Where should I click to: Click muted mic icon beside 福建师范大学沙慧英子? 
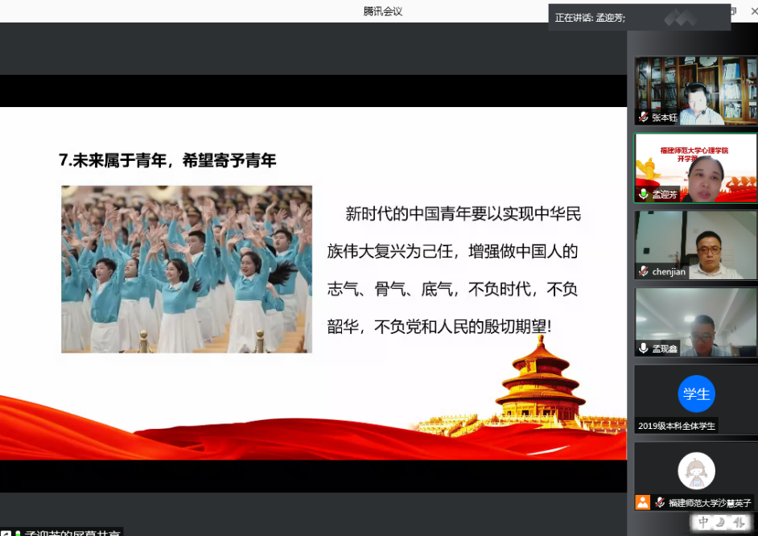[x=660, y=502]
